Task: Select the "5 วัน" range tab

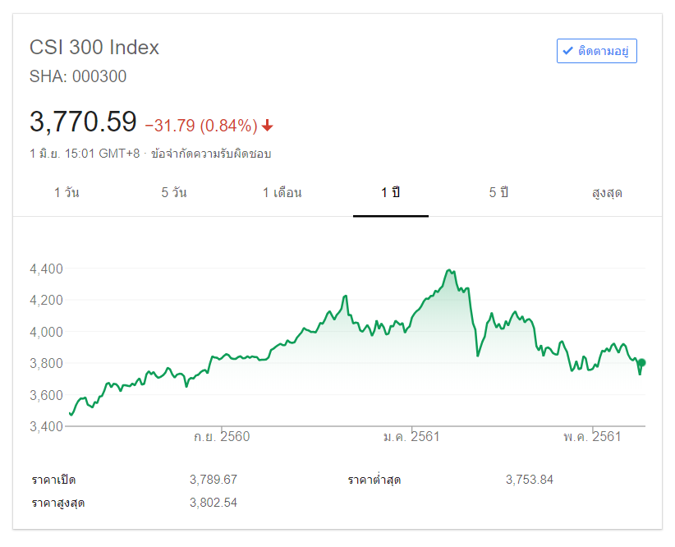Action: pos(174,193)
